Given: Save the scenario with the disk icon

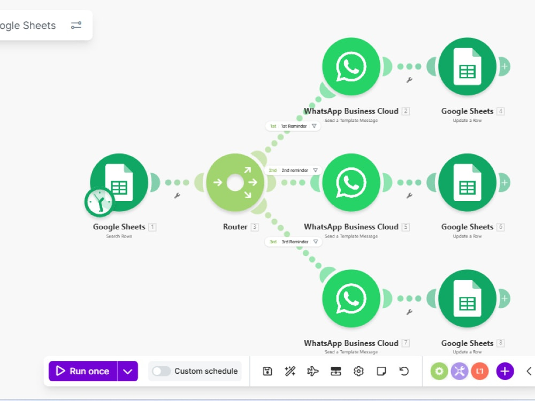Looking at the screenshot, I should (267, 371).
